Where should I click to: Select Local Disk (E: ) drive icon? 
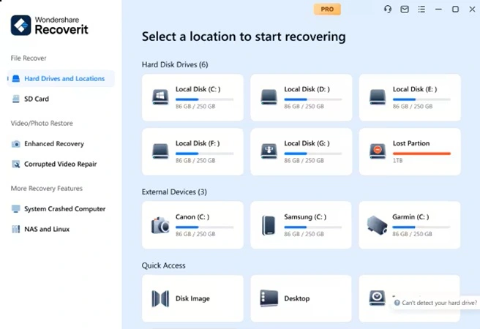tap(378, 97)
